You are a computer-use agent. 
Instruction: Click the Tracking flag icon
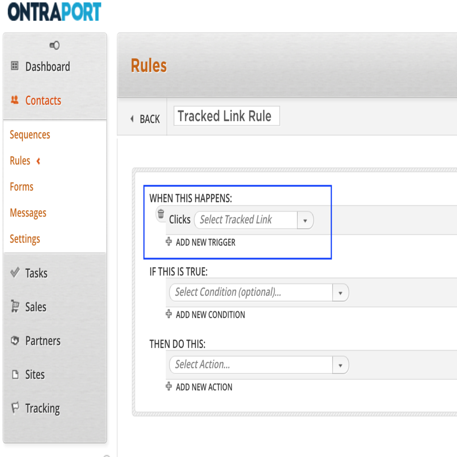pos(15,408)
